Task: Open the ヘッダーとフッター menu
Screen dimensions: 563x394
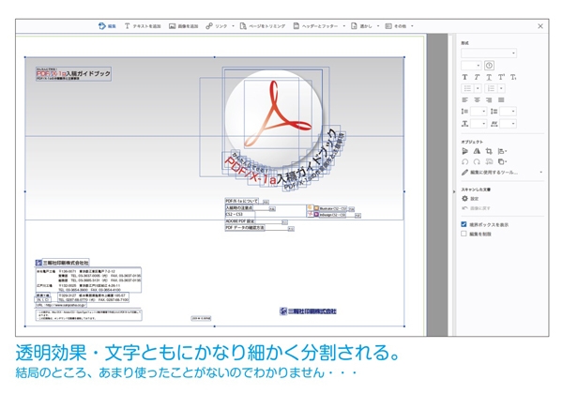Action: pos(319,26)
